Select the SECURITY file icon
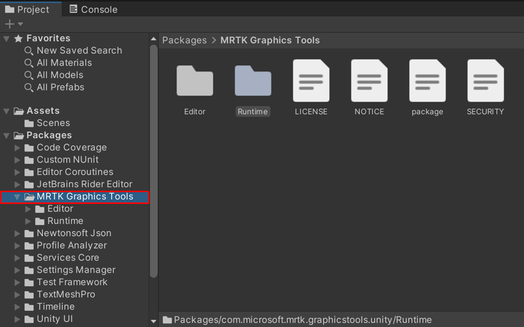524x327 pixels. click(485, 81)
